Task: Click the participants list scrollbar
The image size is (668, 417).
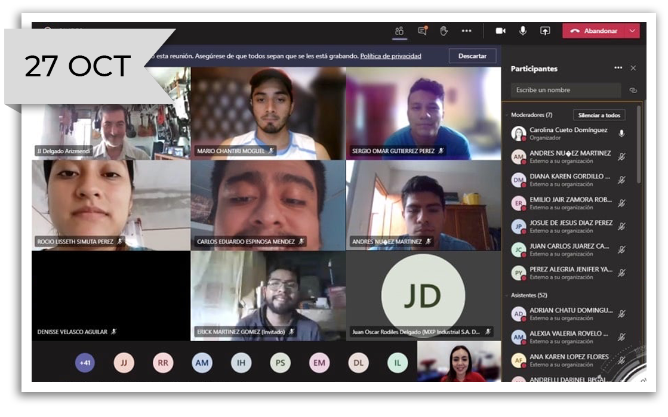Action: pyautogui.click(x=639, y=145)
